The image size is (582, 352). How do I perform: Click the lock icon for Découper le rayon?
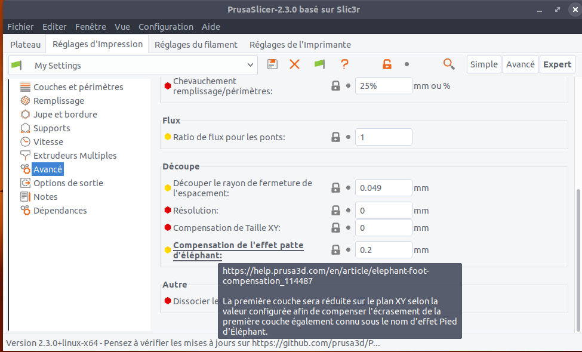[x=335, y=188]
